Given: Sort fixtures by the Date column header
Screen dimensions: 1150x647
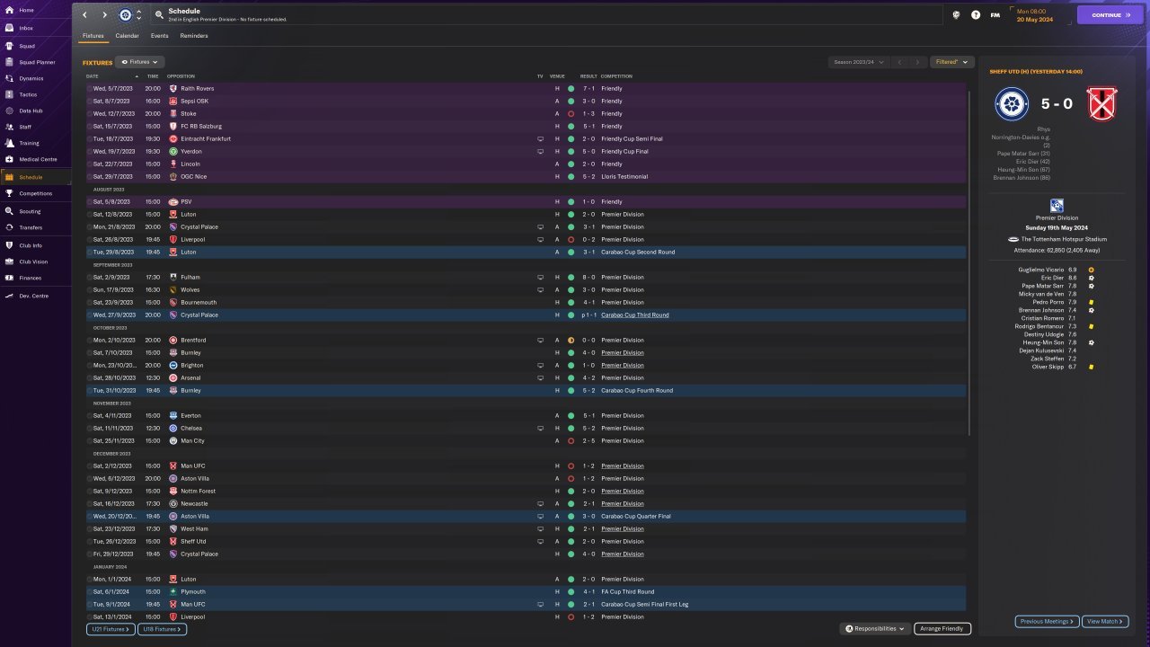Looking at the screenshot, I should pos(93,76).
